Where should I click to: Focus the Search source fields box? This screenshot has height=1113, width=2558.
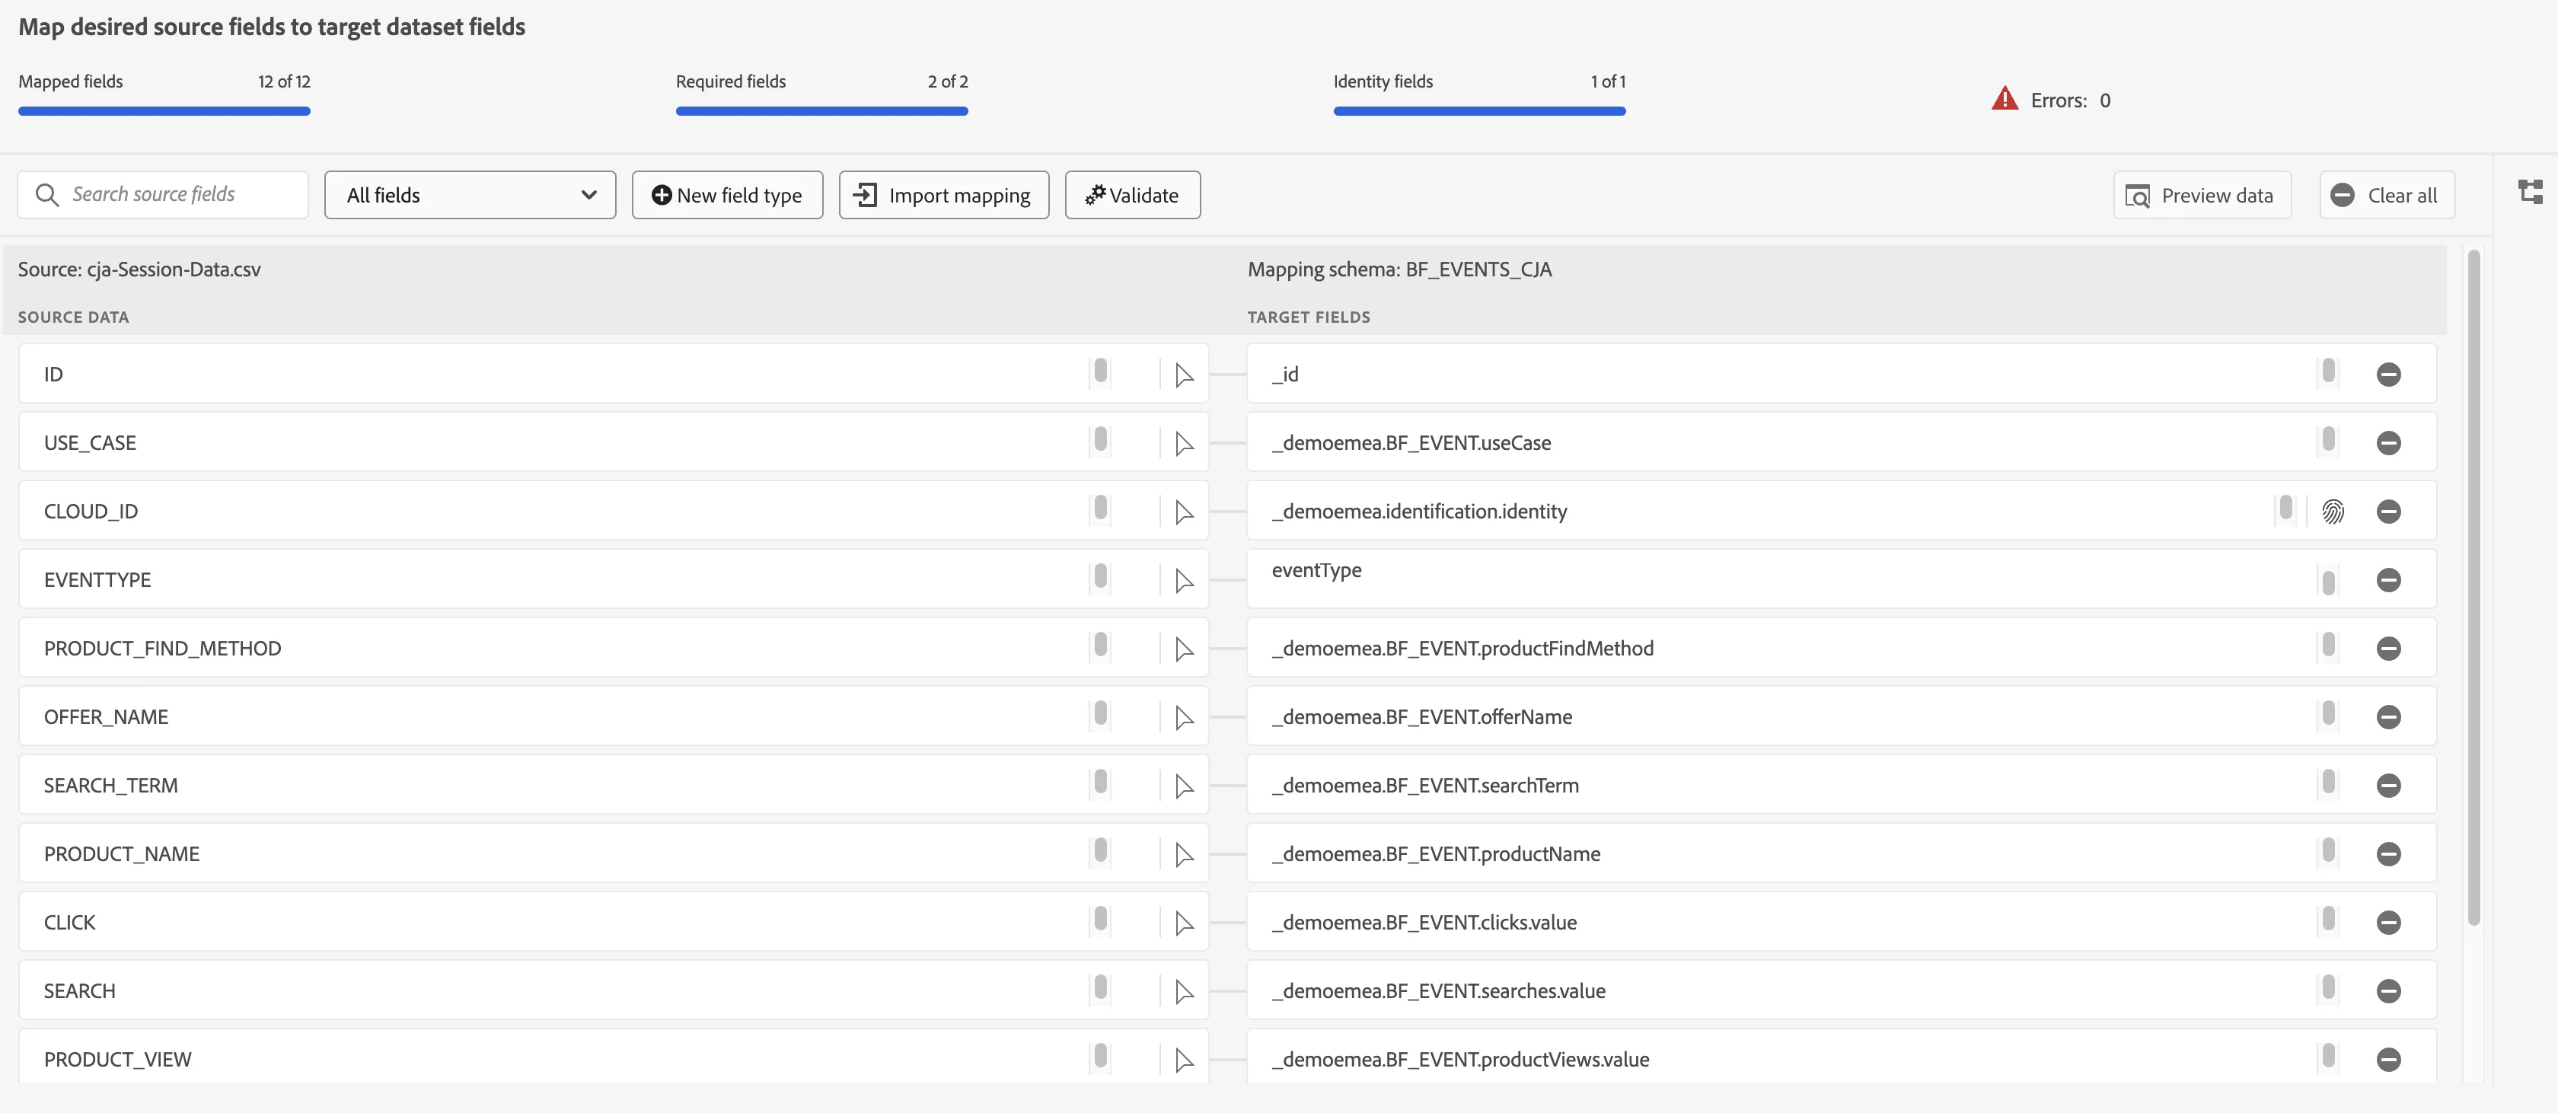[x=163, y=195]
